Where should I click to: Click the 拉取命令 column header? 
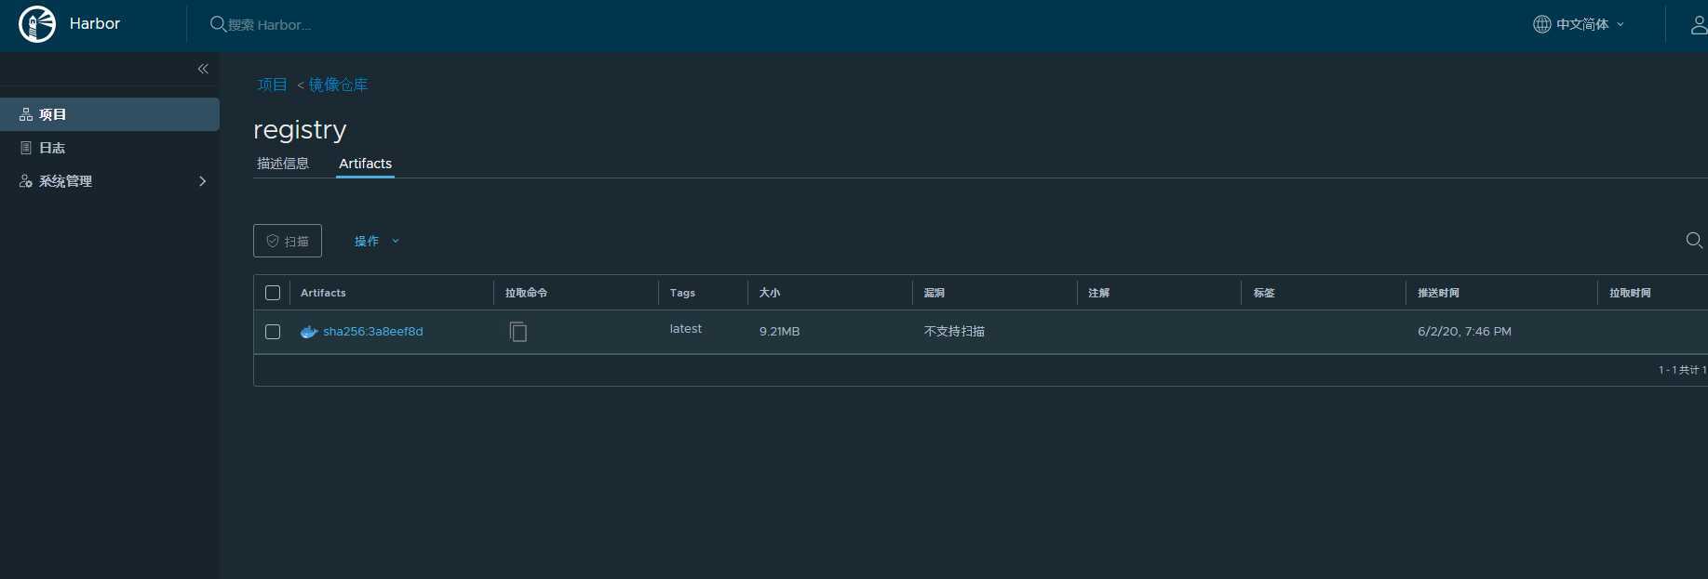526,293
